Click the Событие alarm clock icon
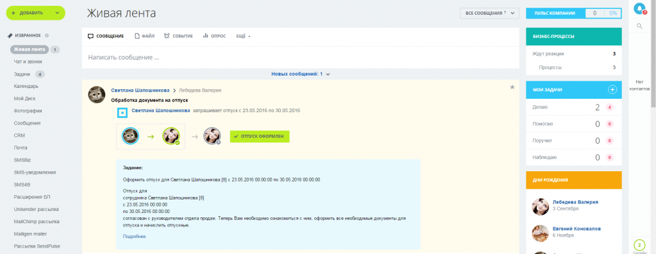 [167, 36]
